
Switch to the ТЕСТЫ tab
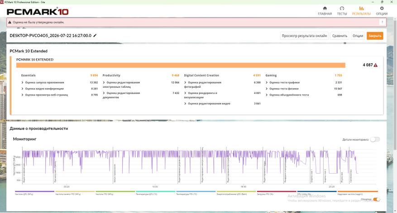pyautogui.click(x=342, y=11)
